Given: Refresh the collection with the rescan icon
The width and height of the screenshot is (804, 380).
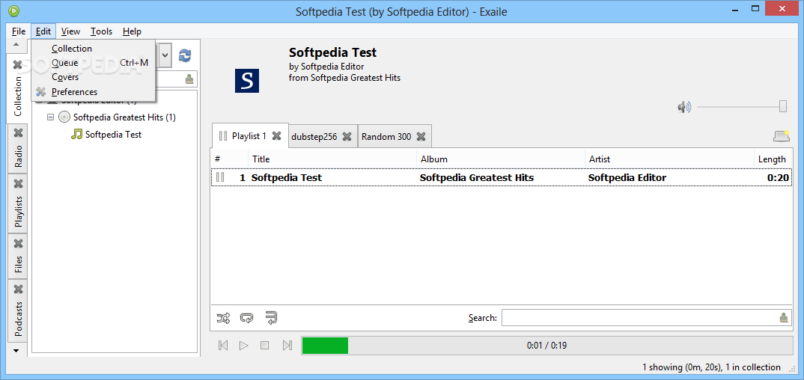Looking at the screenshot, I should (185, 55).
